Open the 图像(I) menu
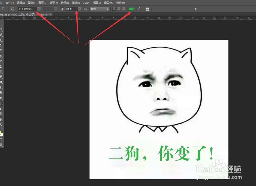256x186 pixels. click(31, 3)
